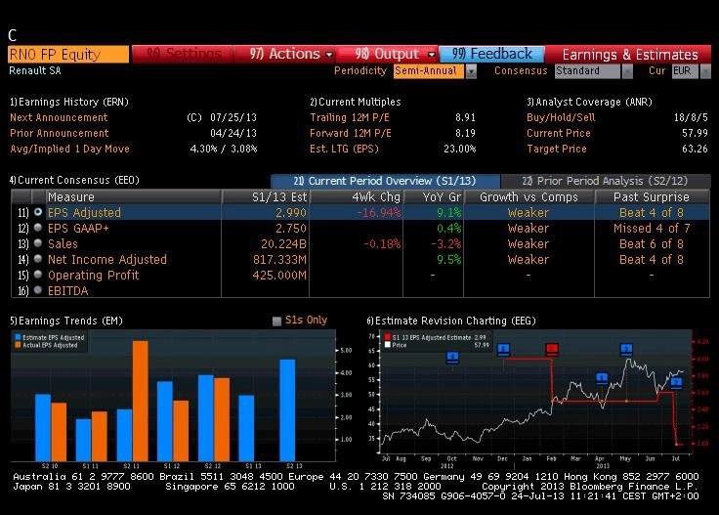Click the Missed 4 of 7 cell

click(x=652, y=228)
